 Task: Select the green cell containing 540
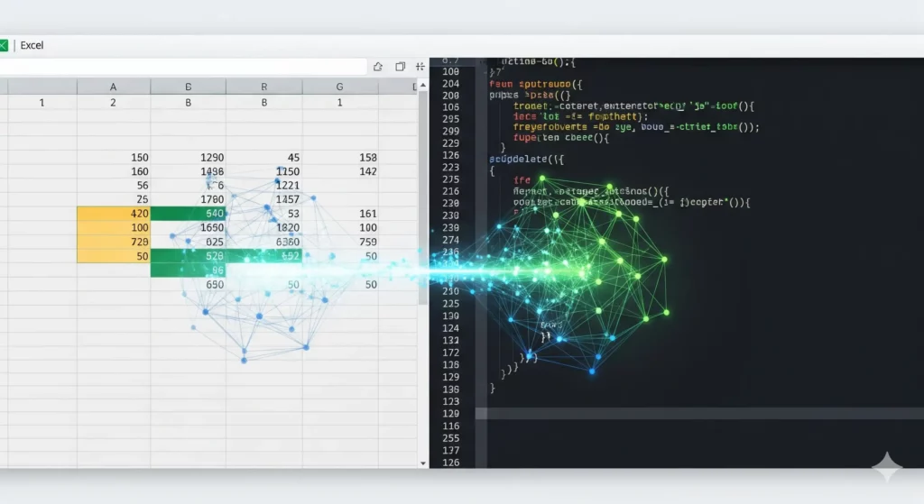188,215
